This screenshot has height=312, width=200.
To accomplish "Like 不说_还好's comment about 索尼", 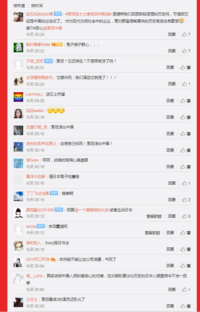I will tap(185, 67).
